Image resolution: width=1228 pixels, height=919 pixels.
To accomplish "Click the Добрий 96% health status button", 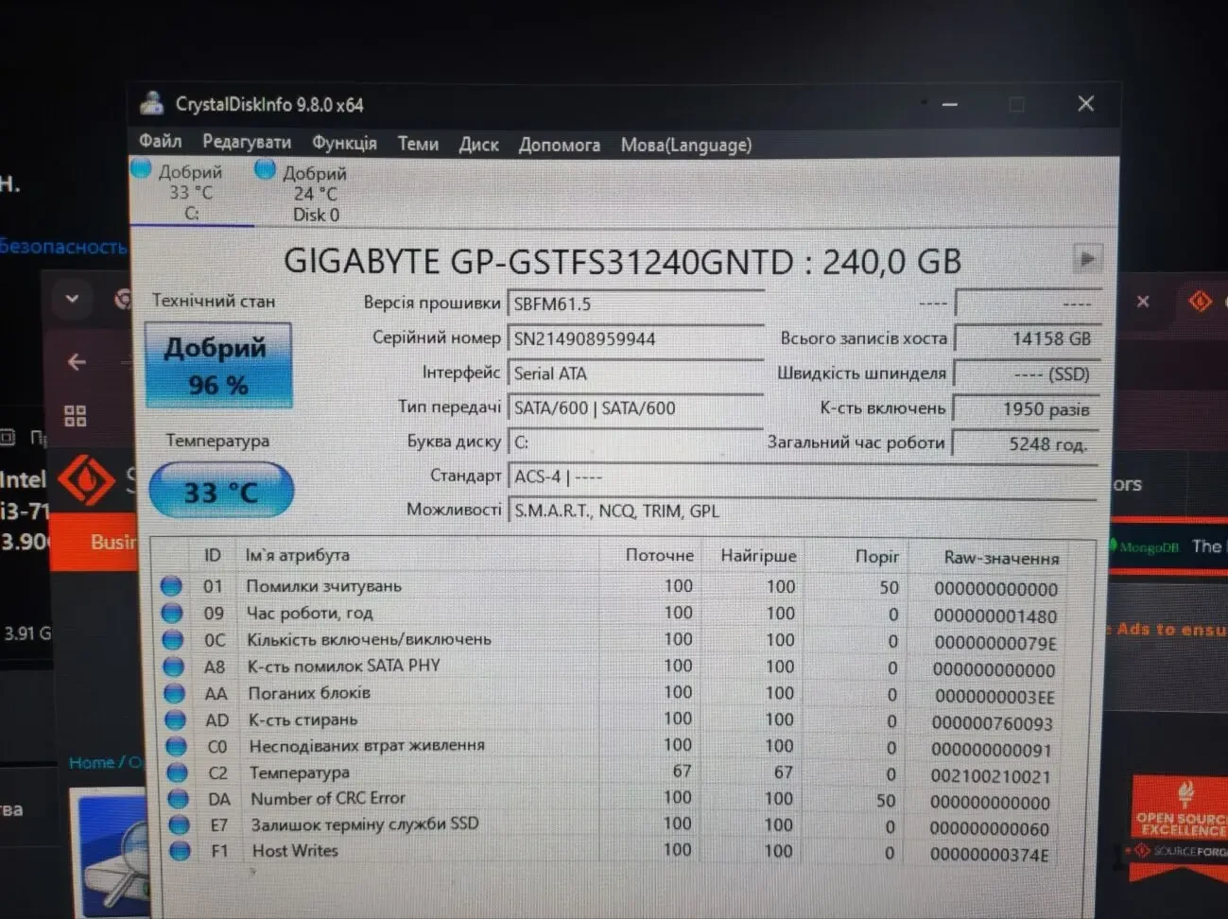I will pyautogui.click(x=217, y=365).
